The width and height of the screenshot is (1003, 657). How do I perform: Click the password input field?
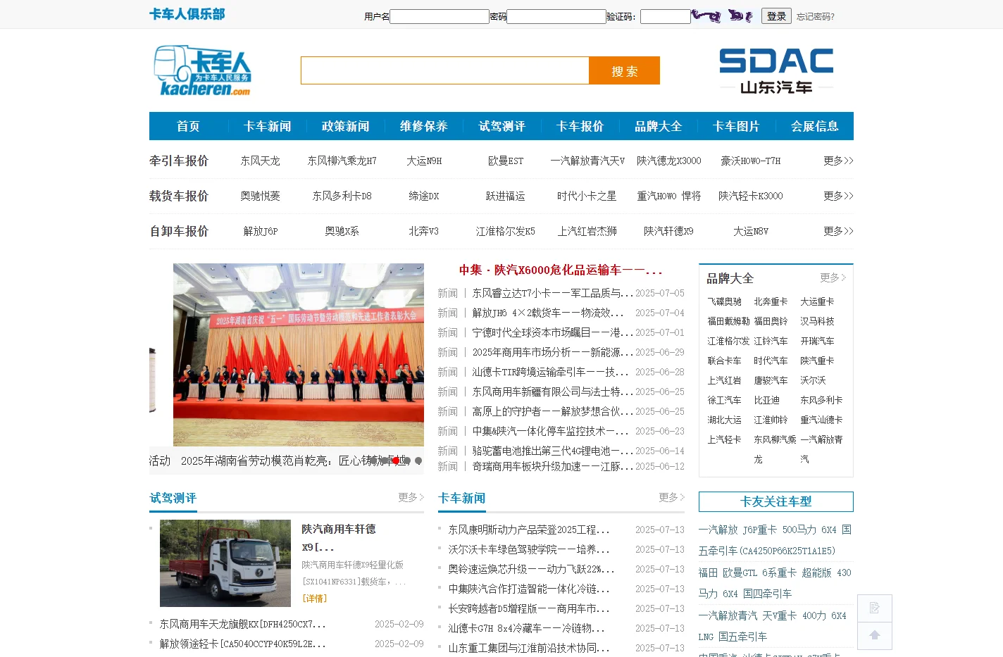point(556,16)
